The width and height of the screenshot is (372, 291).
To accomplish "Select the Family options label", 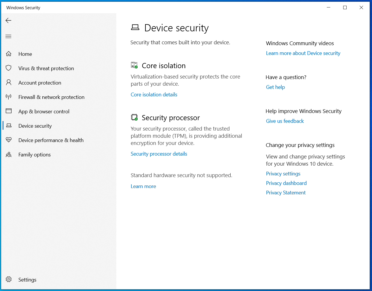I will pyautogui.click(x=35, y=155).
